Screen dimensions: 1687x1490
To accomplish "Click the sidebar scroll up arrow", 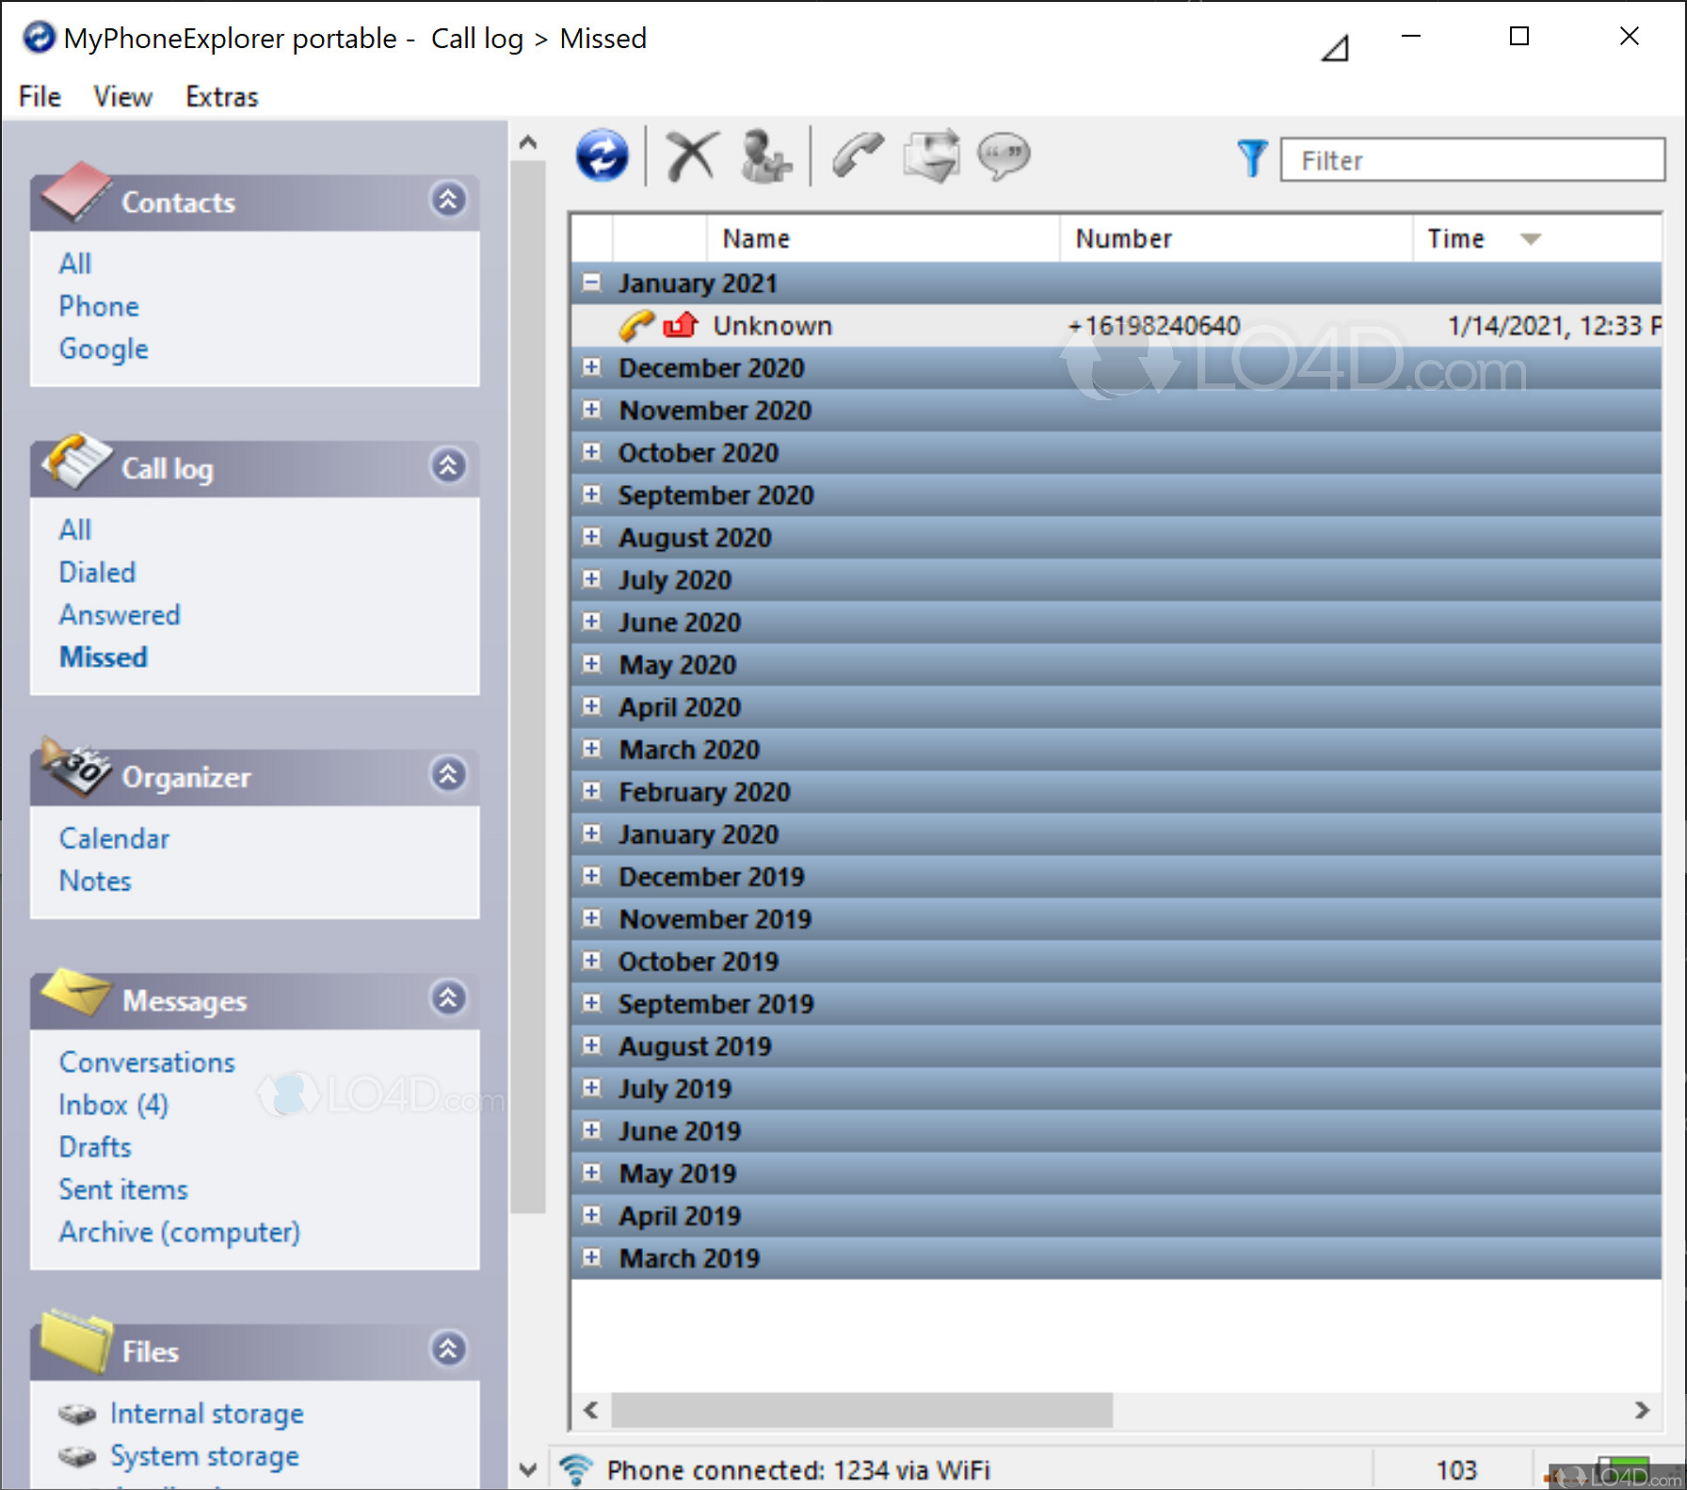I will click(528, 142).
